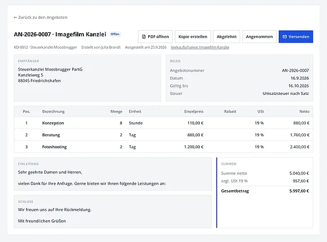Mark the offer as Angenommen
This screenshot has width=327, height=242.
[x=259, y=37]
